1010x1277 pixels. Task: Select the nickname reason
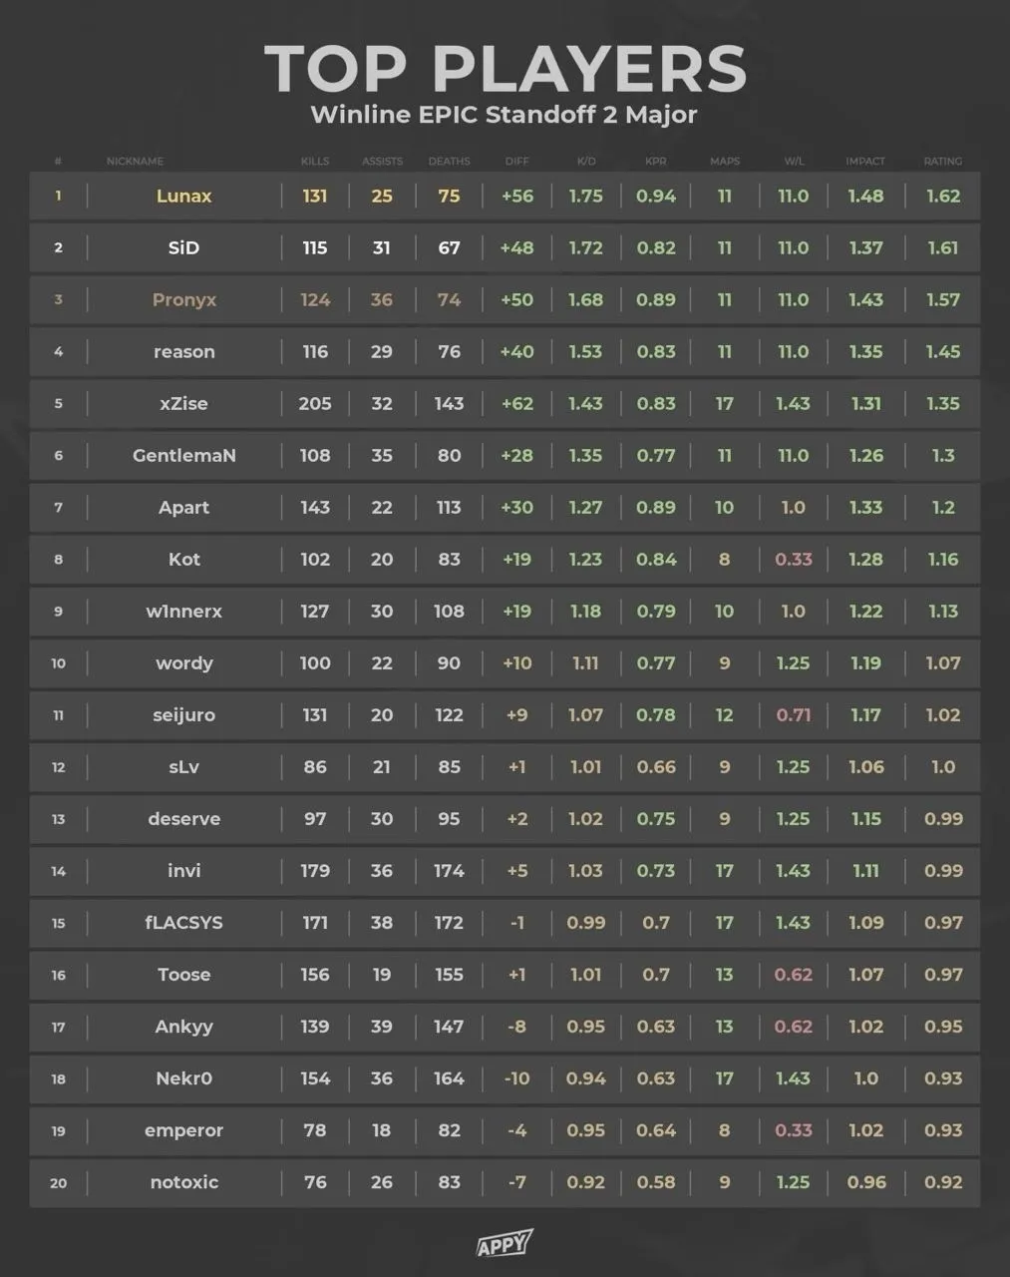(x=184, y=352)
